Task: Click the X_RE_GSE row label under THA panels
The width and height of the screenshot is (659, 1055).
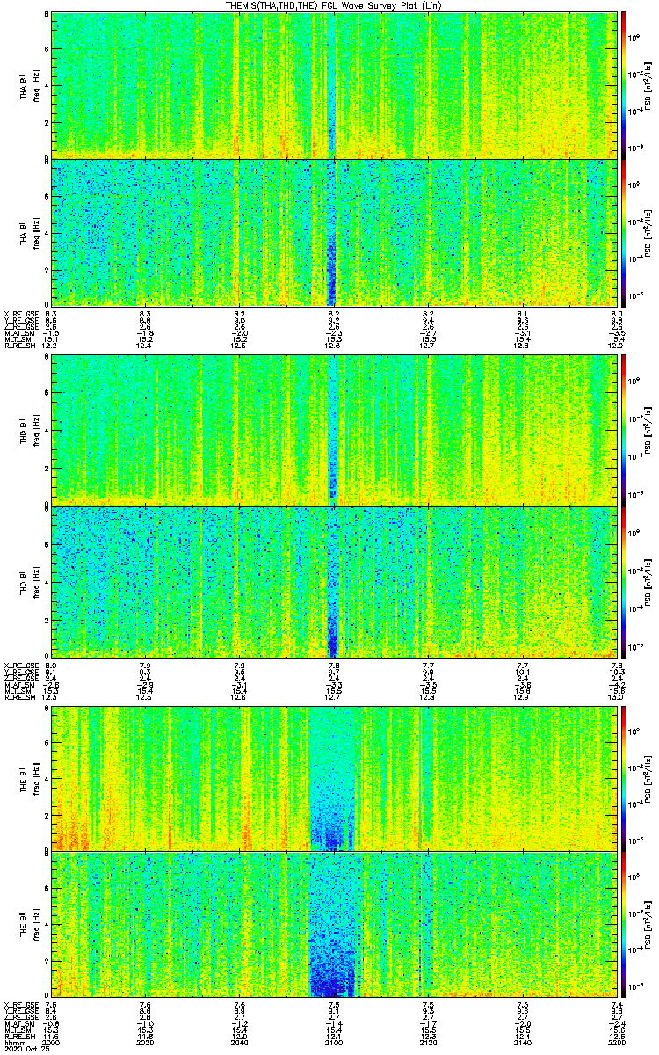Action: (x=21, y=314)
